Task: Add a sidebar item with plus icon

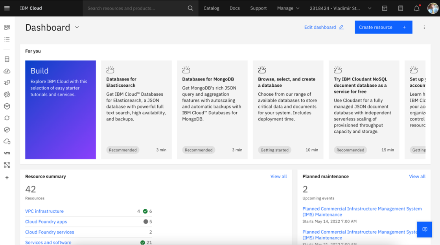Action: (7, 178)
